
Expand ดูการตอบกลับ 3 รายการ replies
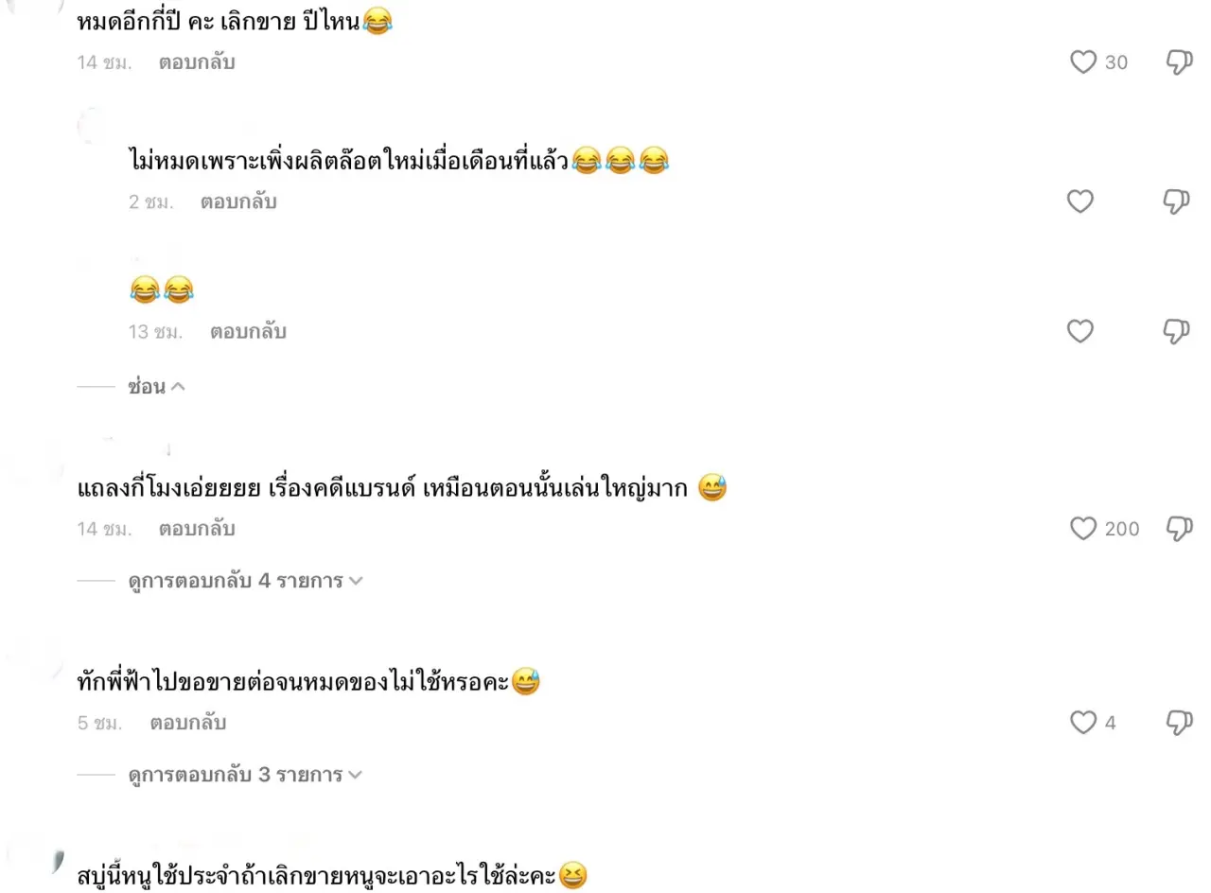[245, 775]
